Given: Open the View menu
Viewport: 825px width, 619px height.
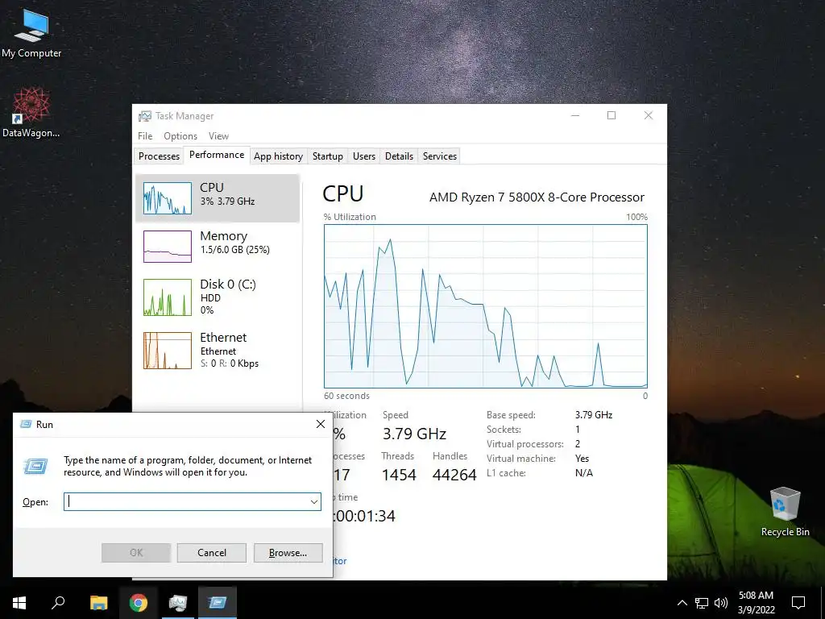Looking at the screenshot, I should [218, 135].
